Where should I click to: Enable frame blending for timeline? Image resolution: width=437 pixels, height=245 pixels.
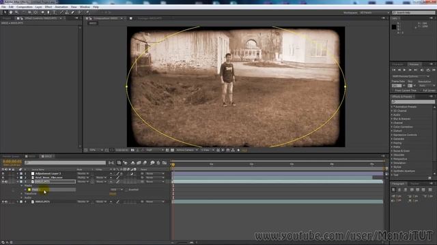[x=139, y=163]
